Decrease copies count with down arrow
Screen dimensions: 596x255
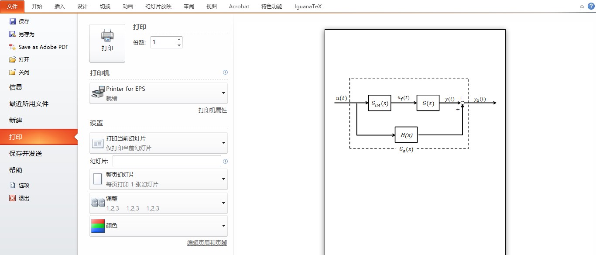[x=179, y=45]
